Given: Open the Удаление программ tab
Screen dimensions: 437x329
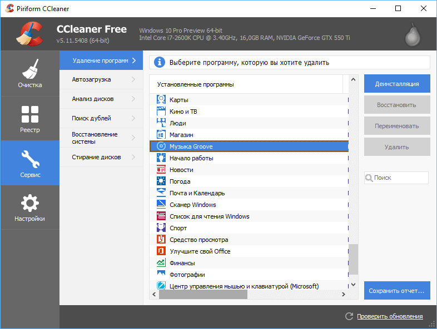Looking at the screenshot, I should point(101,60).
